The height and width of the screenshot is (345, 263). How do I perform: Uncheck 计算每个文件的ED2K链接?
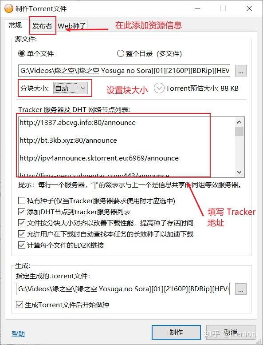pyautogui.click(x=22, y=245)
